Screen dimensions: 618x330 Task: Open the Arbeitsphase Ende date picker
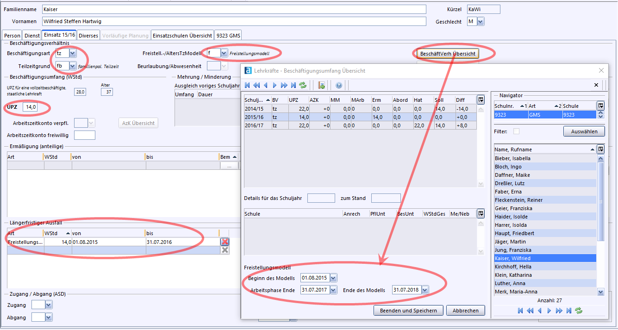click(x=333, y=290)
